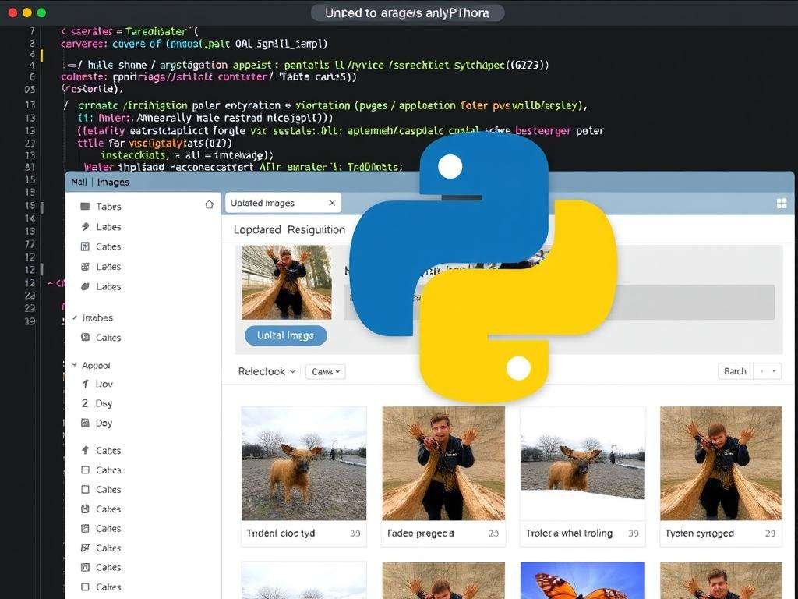Open grid view using the blue squares icon
This screenshot has height=599, width=798.
tap(782, 201)
